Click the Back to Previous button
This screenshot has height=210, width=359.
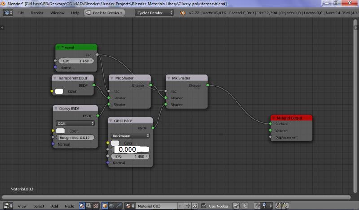pyautogui.click(x=104, y=13)
